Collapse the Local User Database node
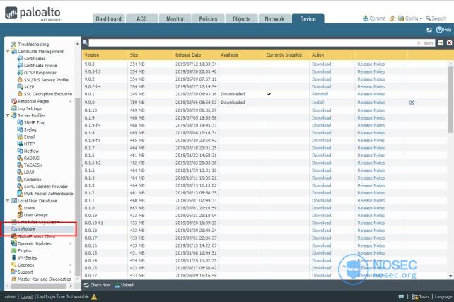This screenshot has height=302, width=454. tap(8, 200)
